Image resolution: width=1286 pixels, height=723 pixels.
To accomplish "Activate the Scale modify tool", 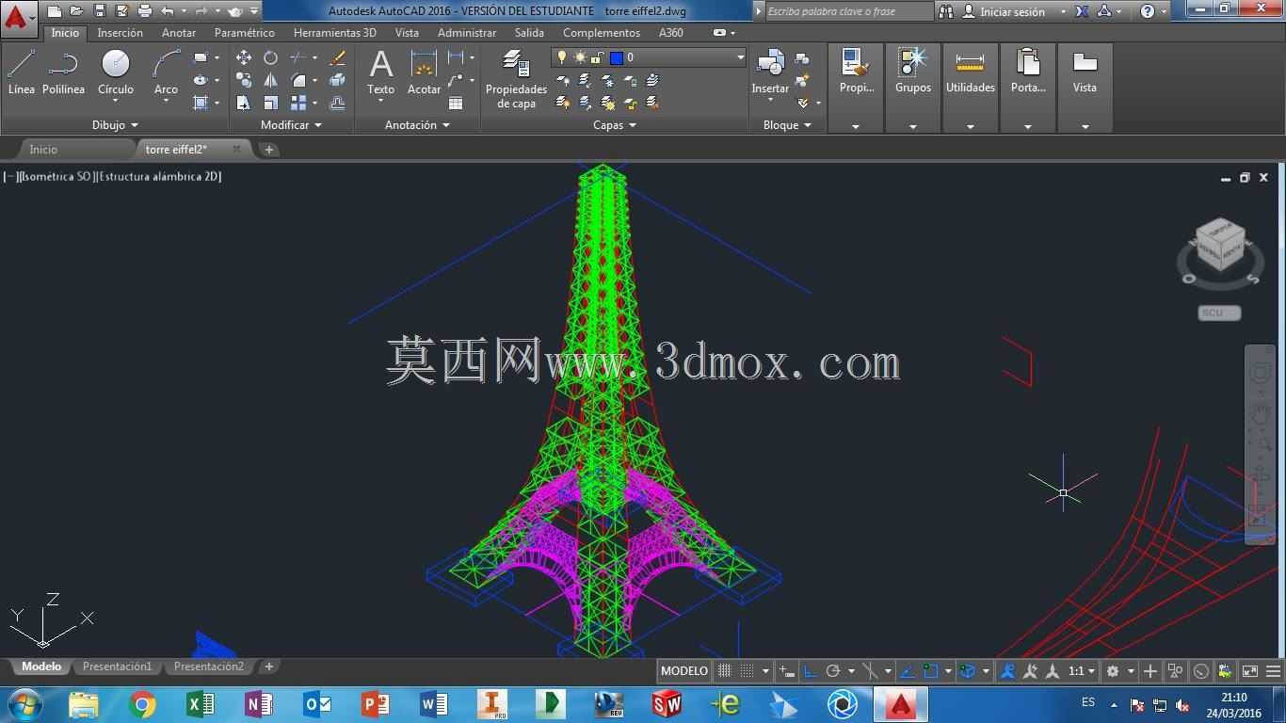I will tap(271, 103).
